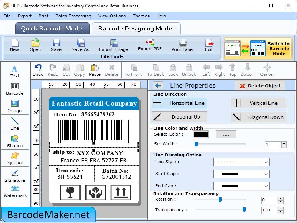Open the End Cap dropdown
The width and height of the screenshot is (297, 223).
[x=241, y=185]
